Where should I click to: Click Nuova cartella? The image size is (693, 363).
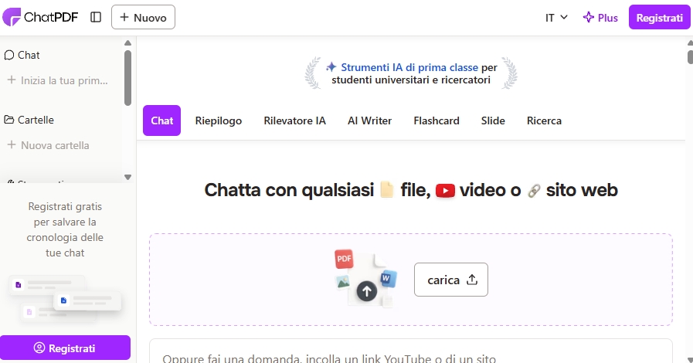point(49,145)
